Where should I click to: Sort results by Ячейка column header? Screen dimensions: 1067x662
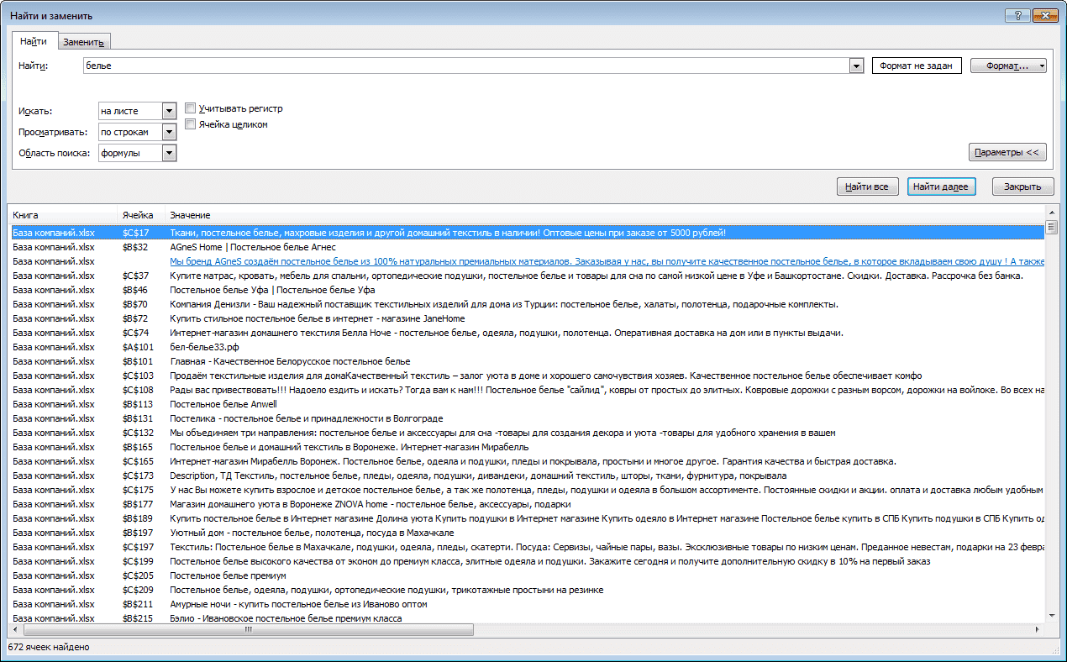coord(142,215)
